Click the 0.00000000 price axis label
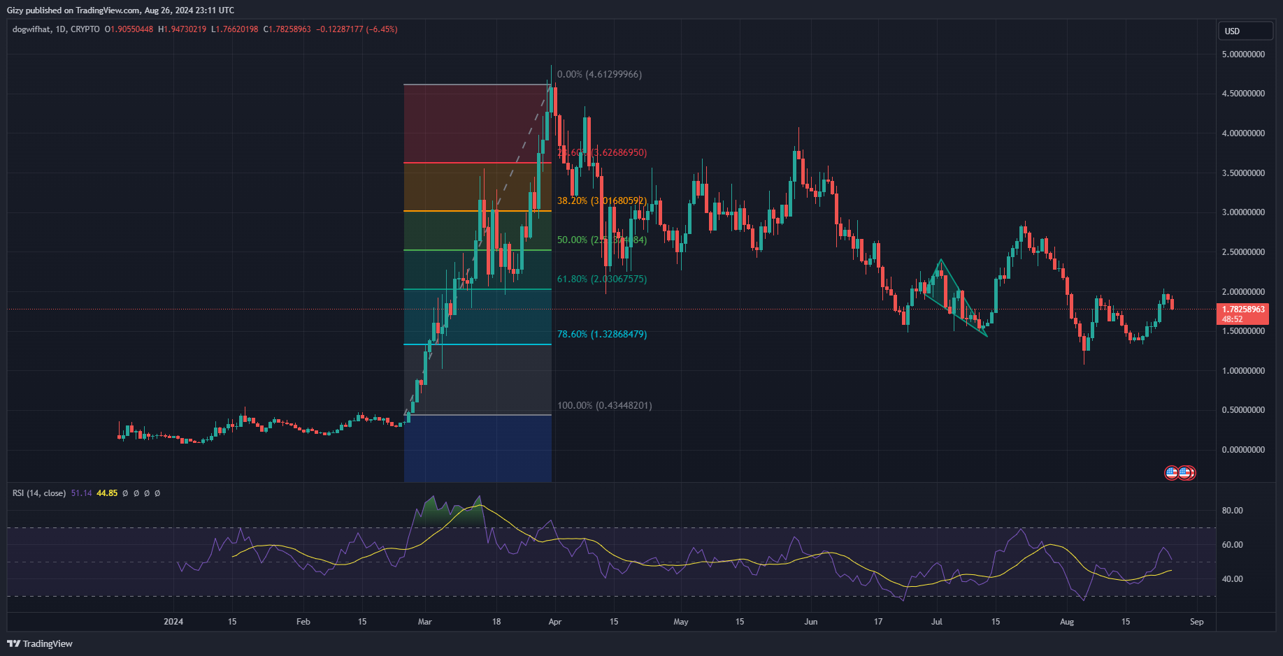 click(1243, 450)
